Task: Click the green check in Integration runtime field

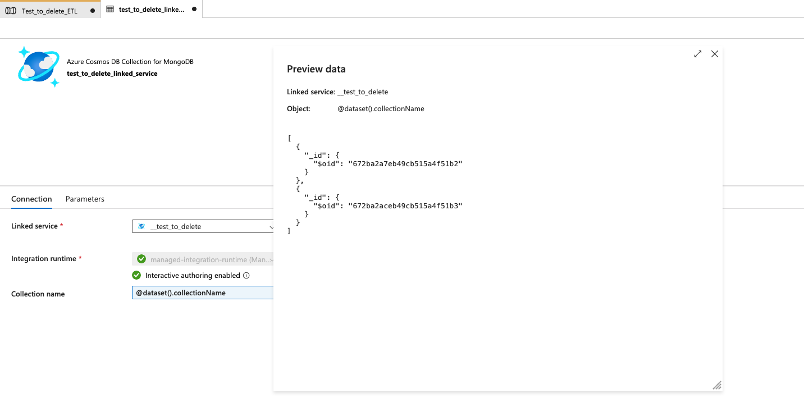Action: pos(141,259)
